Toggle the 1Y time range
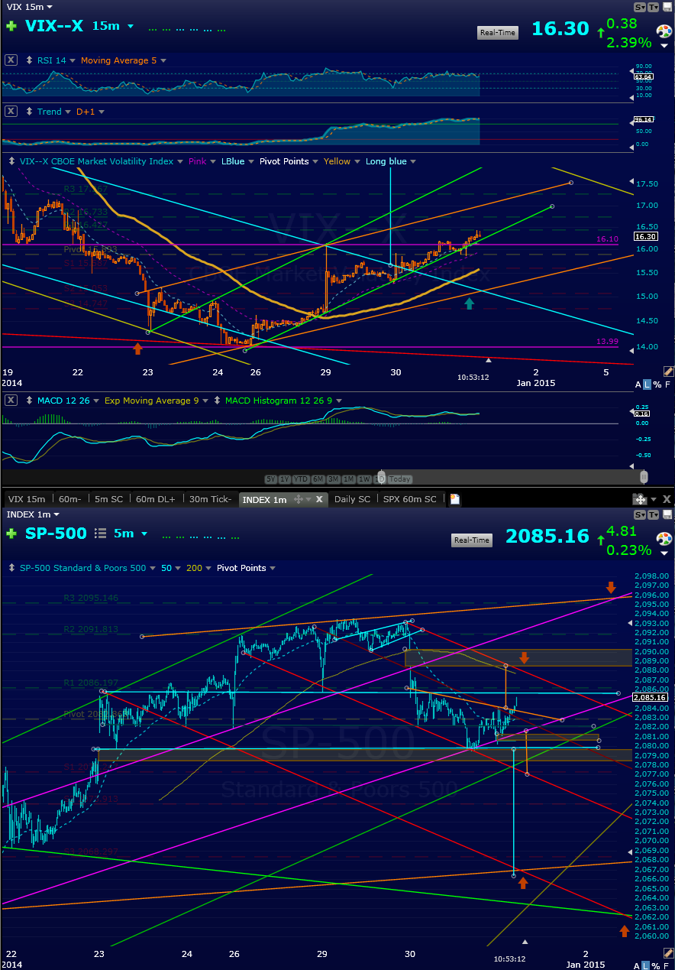 (285, 479)
